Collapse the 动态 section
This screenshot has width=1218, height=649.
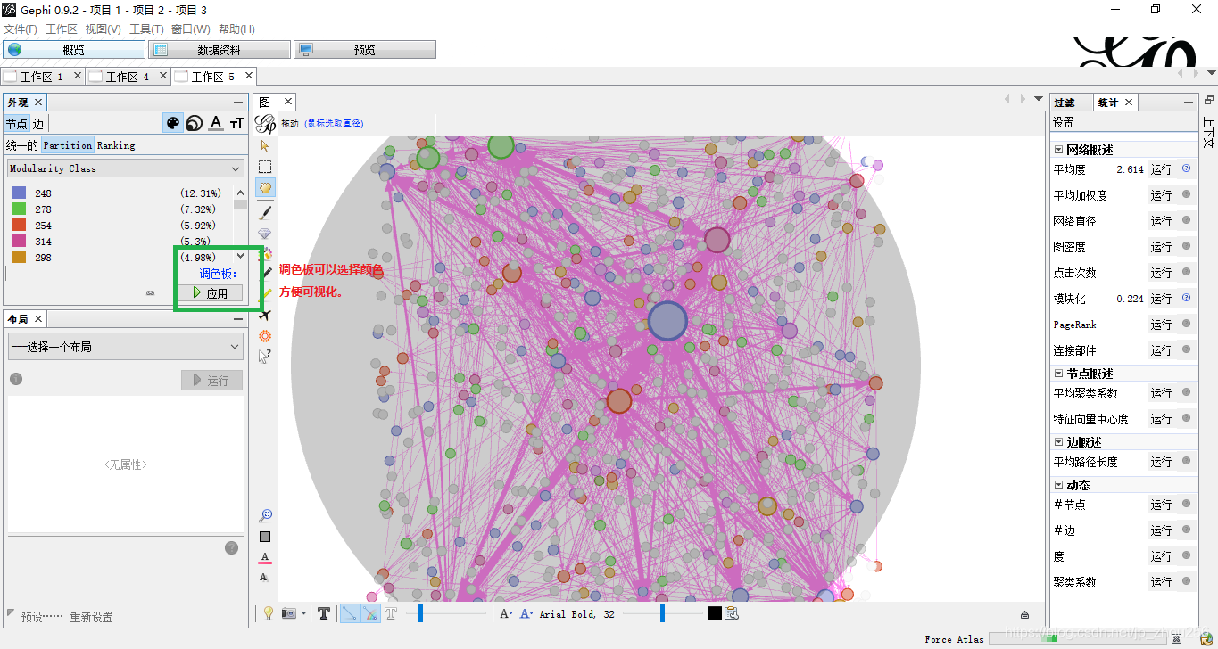pos(1059,485)
